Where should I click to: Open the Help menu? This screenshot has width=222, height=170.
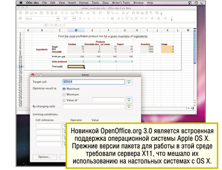tap(150, 3)
